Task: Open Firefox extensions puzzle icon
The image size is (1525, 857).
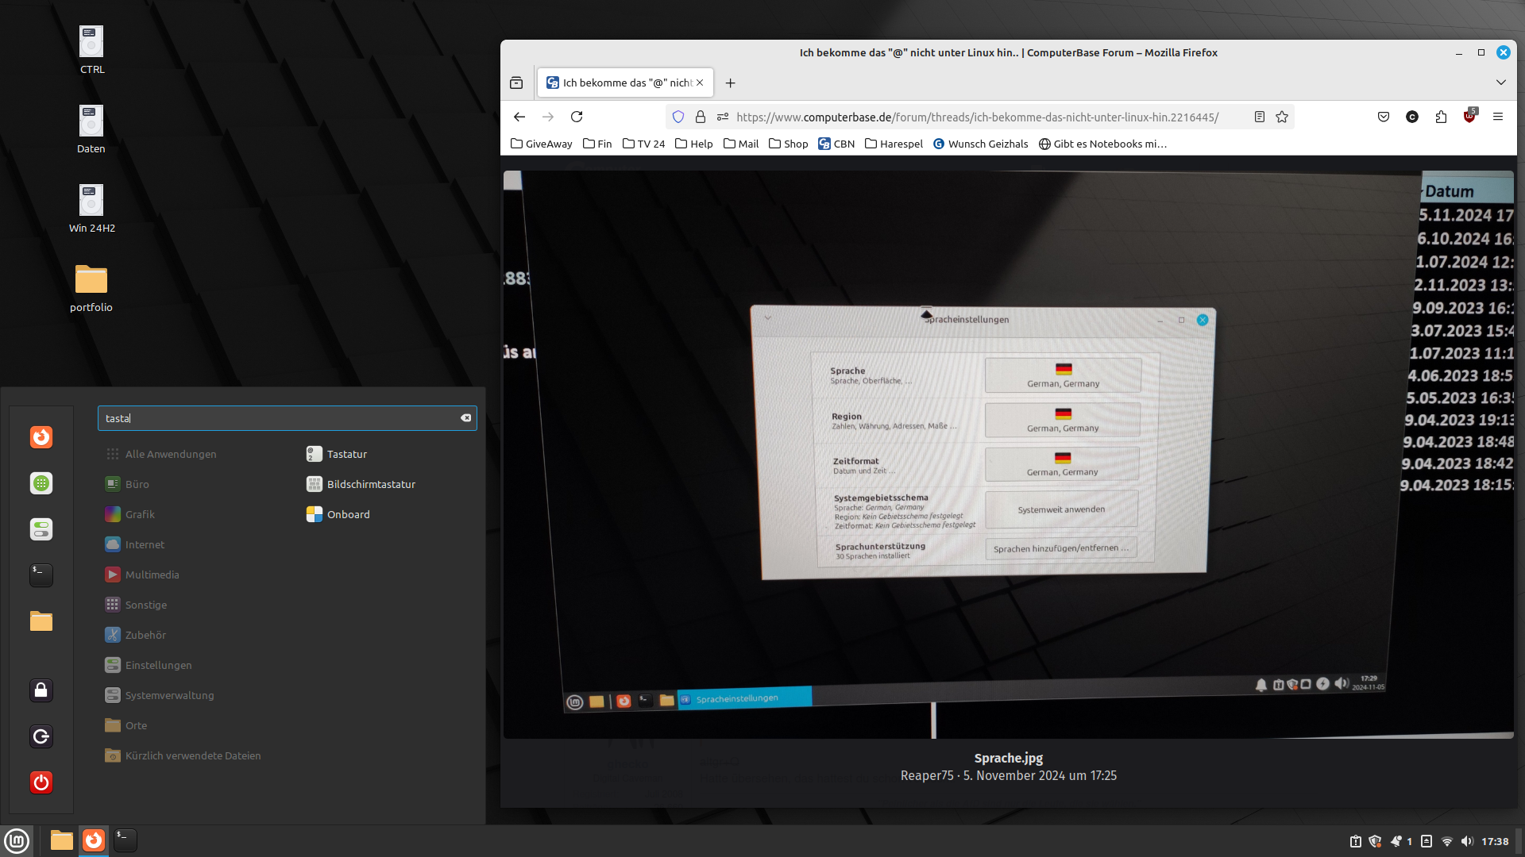Action: 1441,117
